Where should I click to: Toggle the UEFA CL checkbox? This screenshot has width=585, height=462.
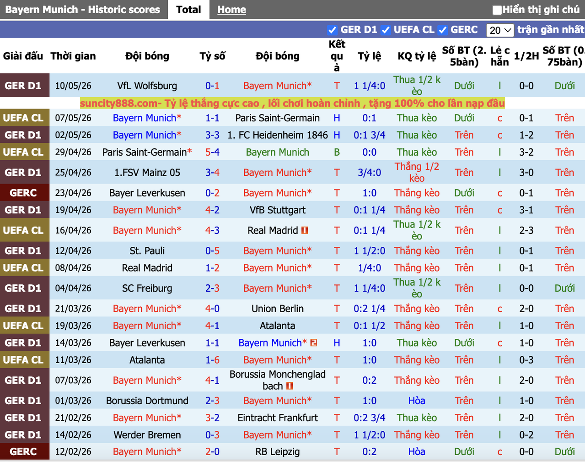point(386,30)
